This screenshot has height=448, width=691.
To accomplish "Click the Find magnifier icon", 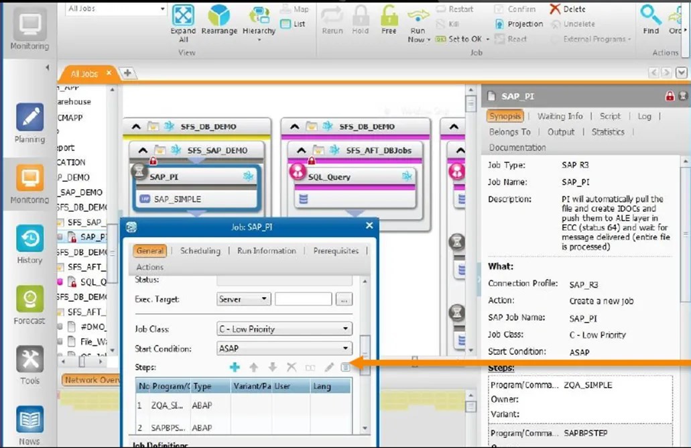I will click(x=651, y=14).
